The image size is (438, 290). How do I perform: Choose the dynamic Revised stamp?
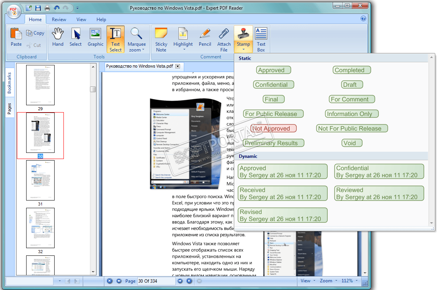[x=282, y=215]
